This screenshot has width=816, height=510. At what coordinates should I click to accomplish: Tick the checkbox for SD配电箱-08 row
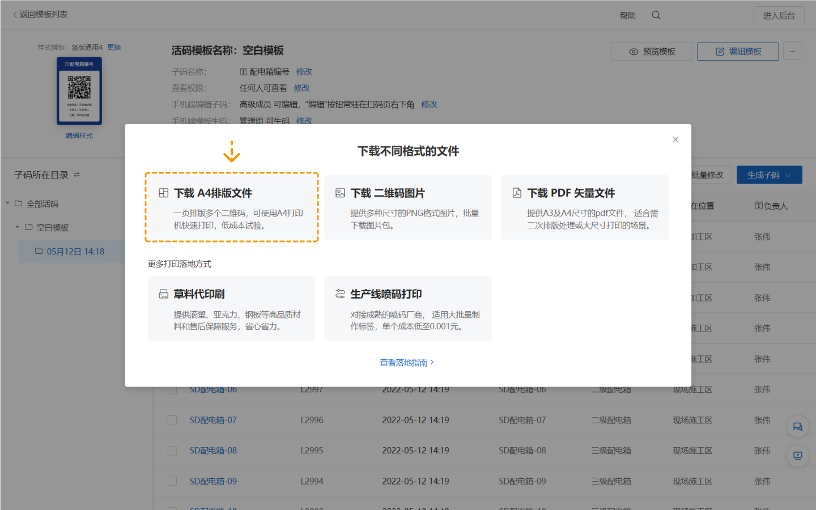172,451
